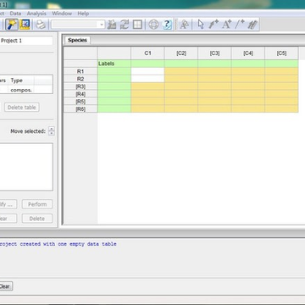
Task: Select the add symbol tool
Action: tap(213, 25)
